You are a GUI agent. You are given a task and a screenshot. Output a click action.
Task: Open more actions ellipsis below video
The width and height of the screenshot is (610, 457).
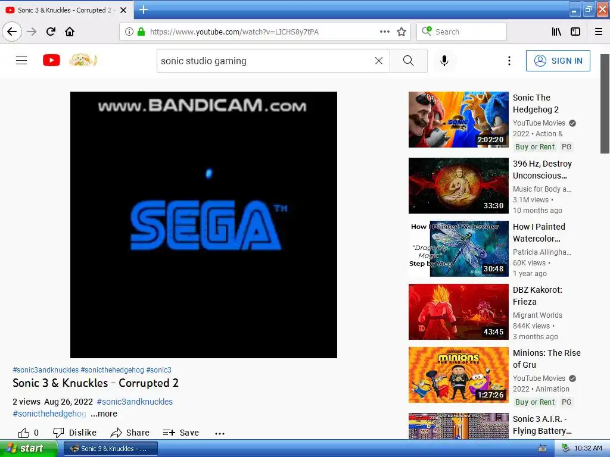220,433
